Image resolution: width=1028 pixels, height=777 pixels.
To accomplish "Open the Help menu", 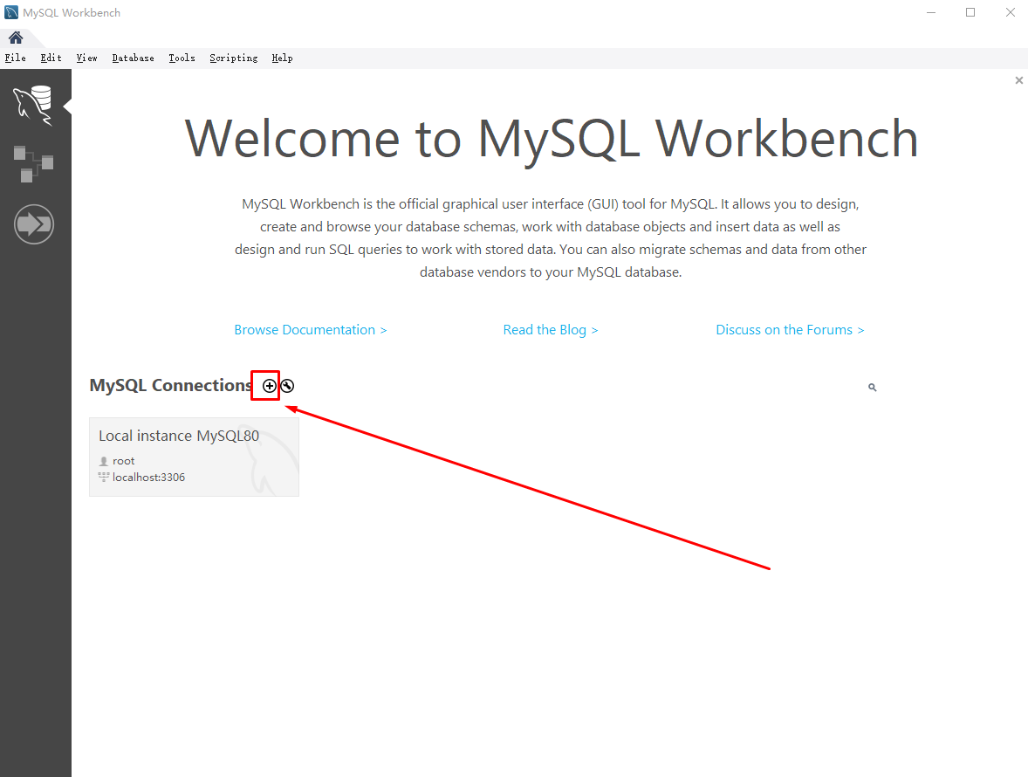I will pos(282,58).
